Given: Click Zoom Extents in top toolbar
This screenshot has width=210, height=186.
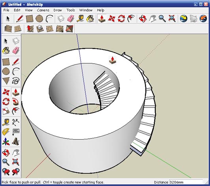Looking at the screenshot, I should tap(172, 19).
